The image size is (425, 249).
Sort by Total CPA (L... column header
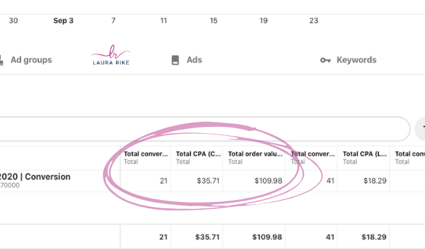coord(364,154)
